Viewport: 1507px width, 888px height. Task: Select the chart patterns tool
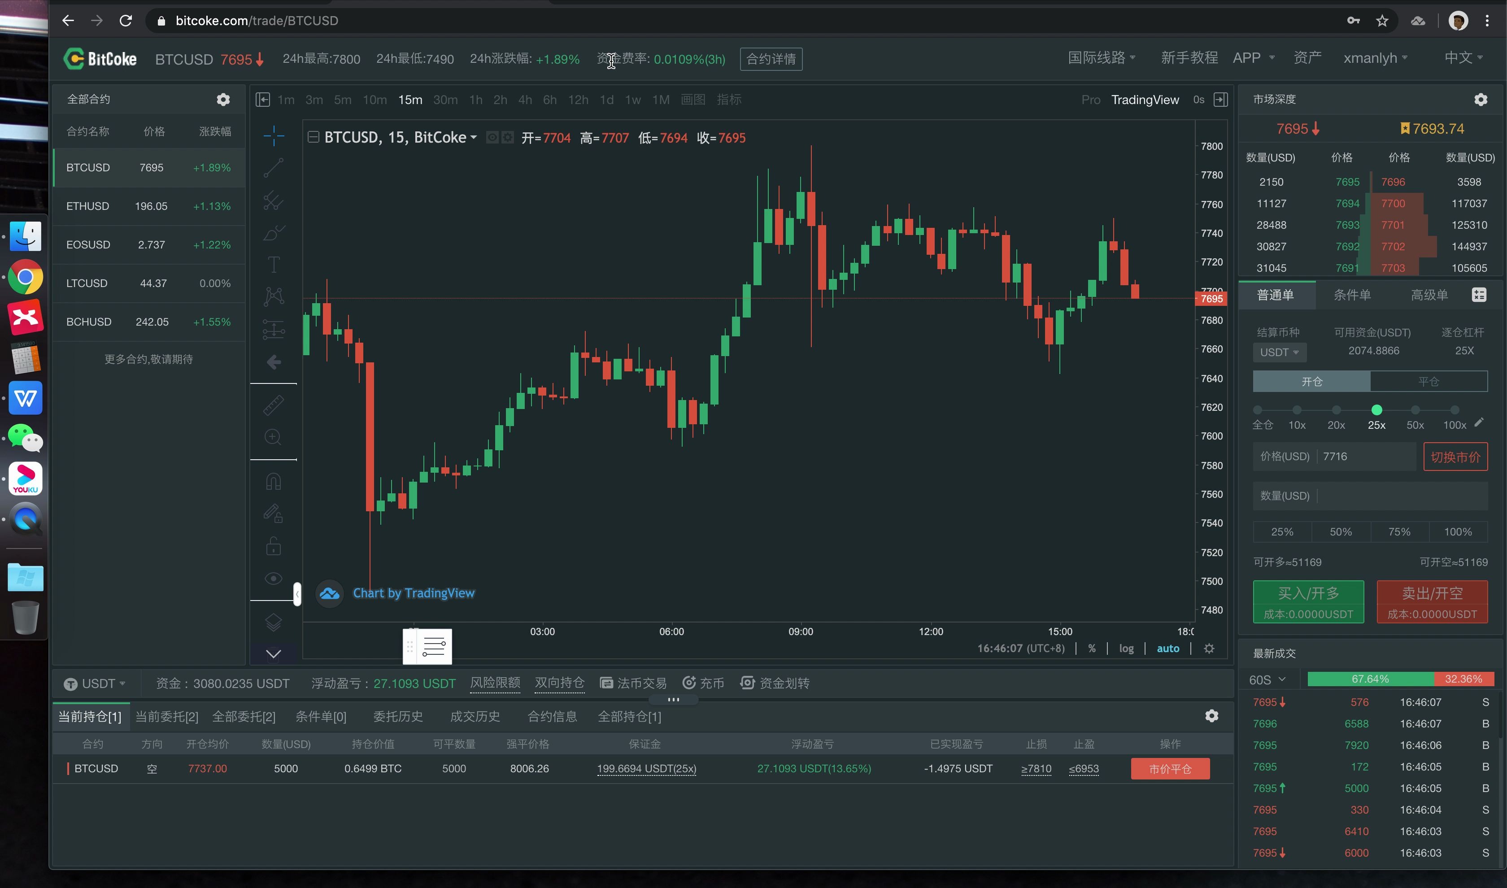pos(274,296)
